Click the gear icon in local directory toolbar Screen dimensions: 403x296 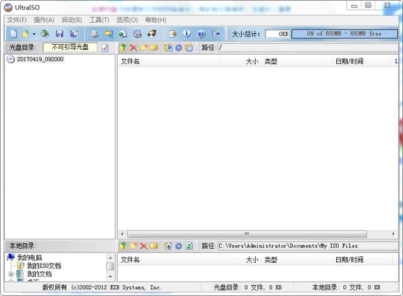click(179, 246)
